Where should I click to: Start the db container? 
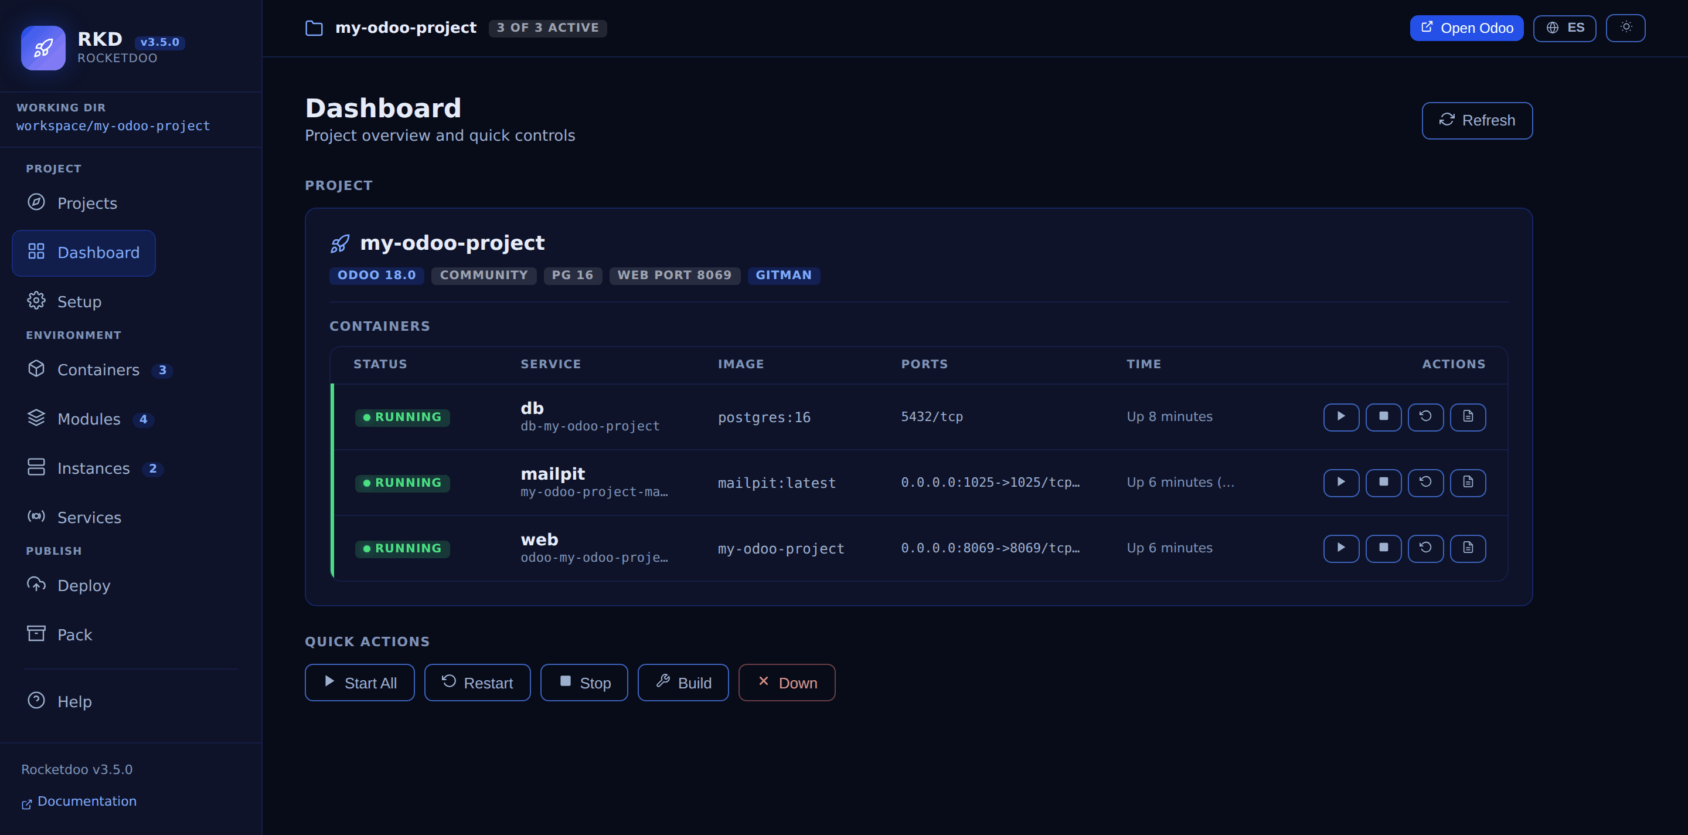[1340, 417]
